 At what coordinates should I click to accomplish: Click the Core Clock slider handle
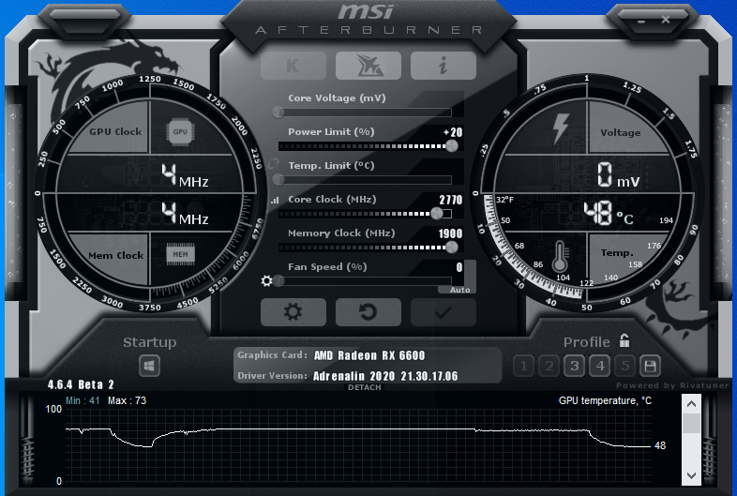click(437, 214)
